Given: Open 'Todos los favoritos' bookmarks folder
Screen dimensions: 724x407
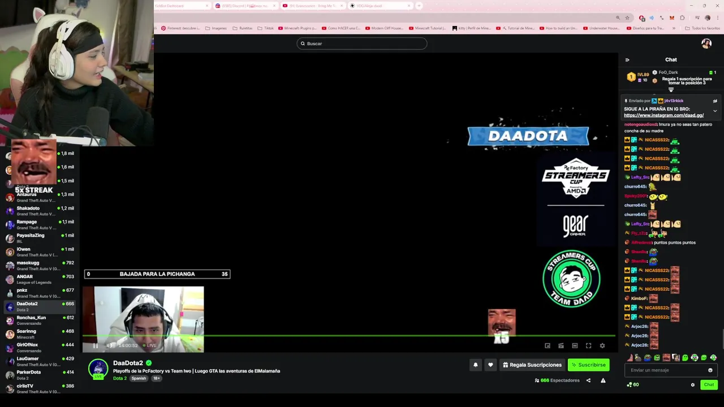Looking at the screenshot, I should coord(702,28).
